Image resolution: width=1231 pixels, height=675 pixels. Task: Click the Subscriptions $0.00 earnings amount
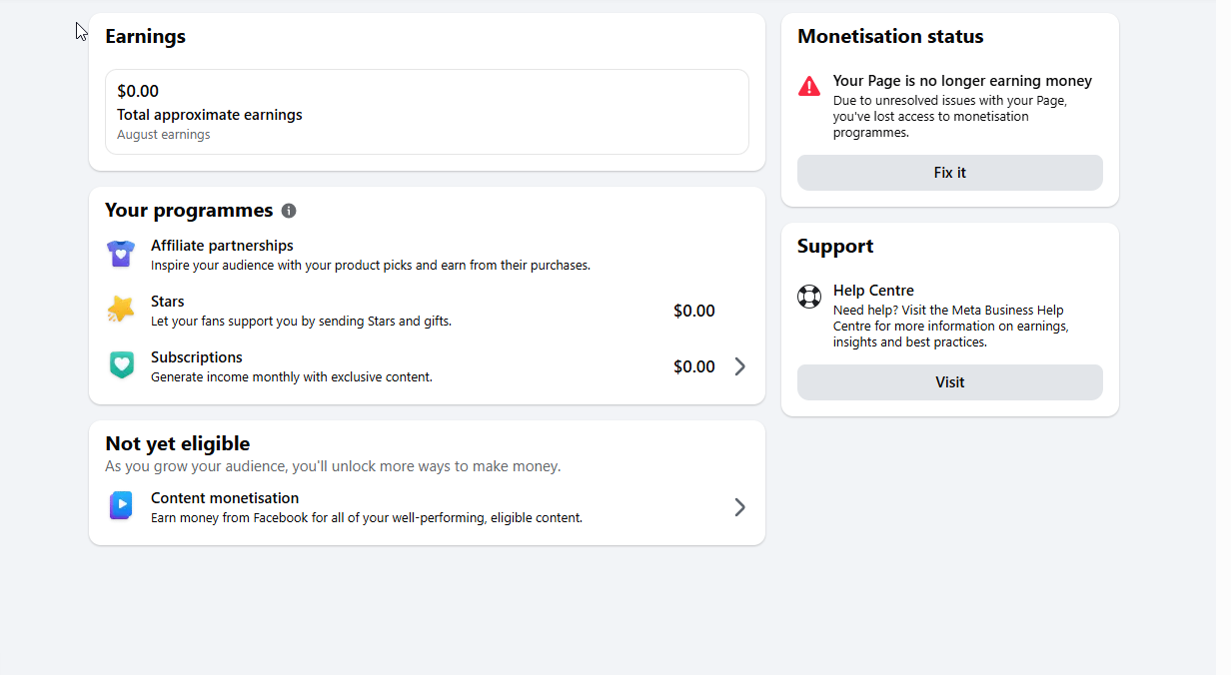point(694,366)
